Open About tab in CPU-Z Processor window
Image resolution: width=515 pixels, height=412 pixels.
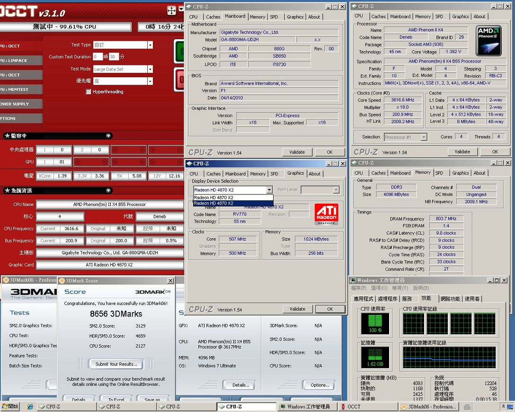(479, 17)
